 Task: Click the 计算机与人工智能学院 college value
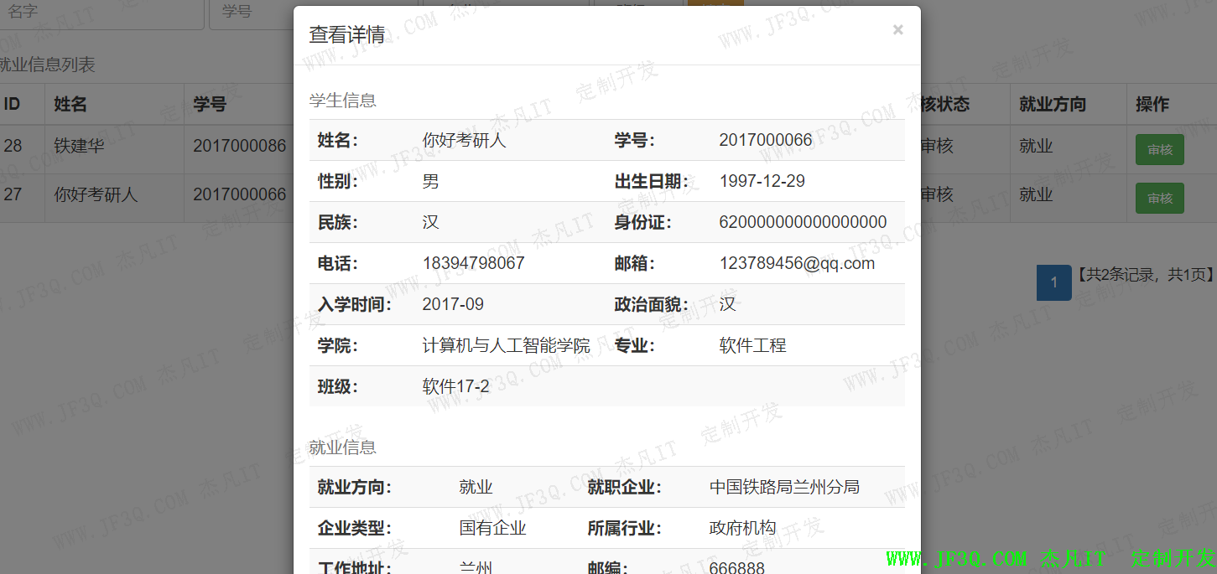(x=506, y=345)
